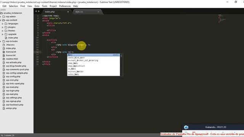Click the wp-includes folder icon
244x137 pixels.
(x=4, y=41)
